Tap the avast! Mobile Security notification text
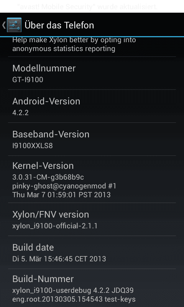The width and height of the screenshot is (184, 307). pos(87,7)
